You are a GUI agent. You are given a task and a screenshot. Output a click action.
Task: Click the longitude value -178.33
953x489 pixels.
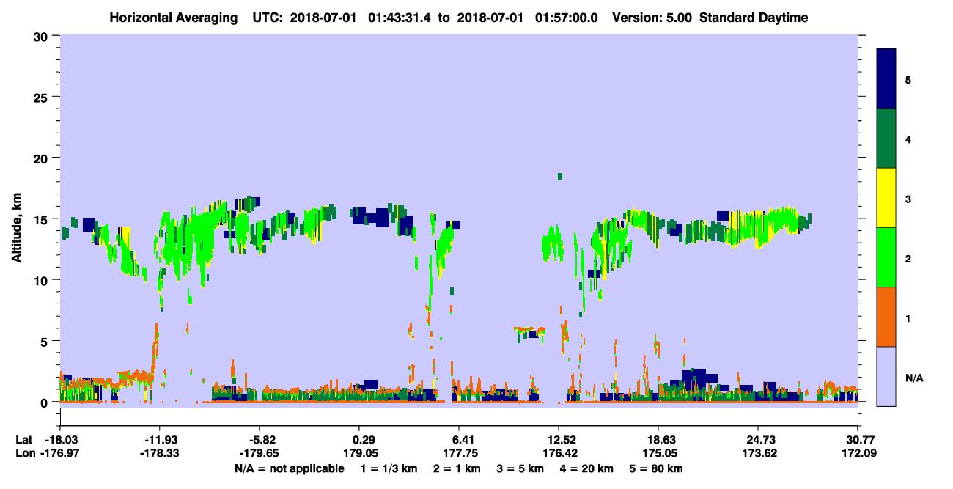coord(161,453)
